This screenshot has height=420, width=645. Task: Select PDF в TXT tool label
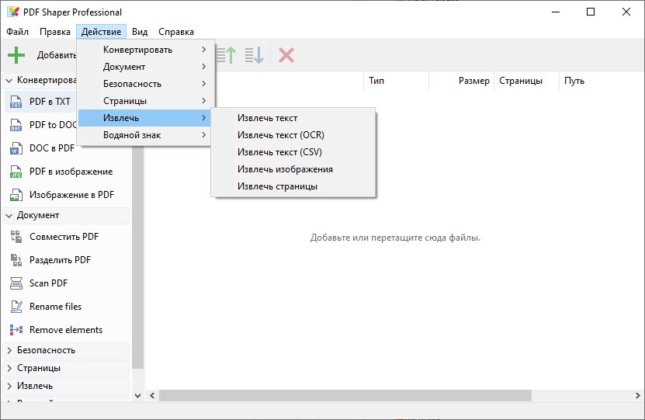click(50, 102)
